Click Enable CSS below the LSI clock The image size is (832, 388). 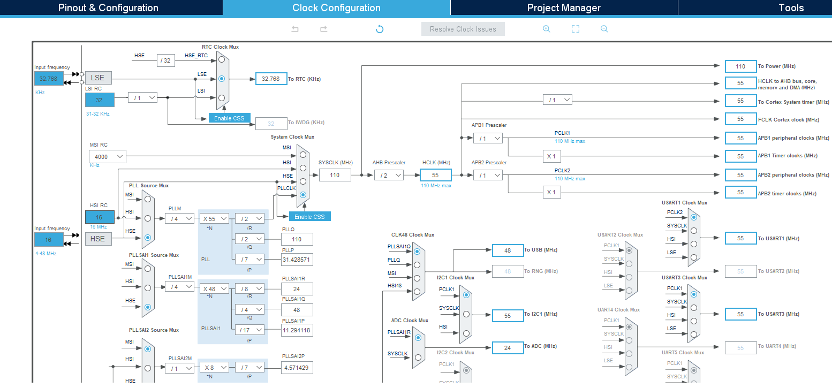229,118
